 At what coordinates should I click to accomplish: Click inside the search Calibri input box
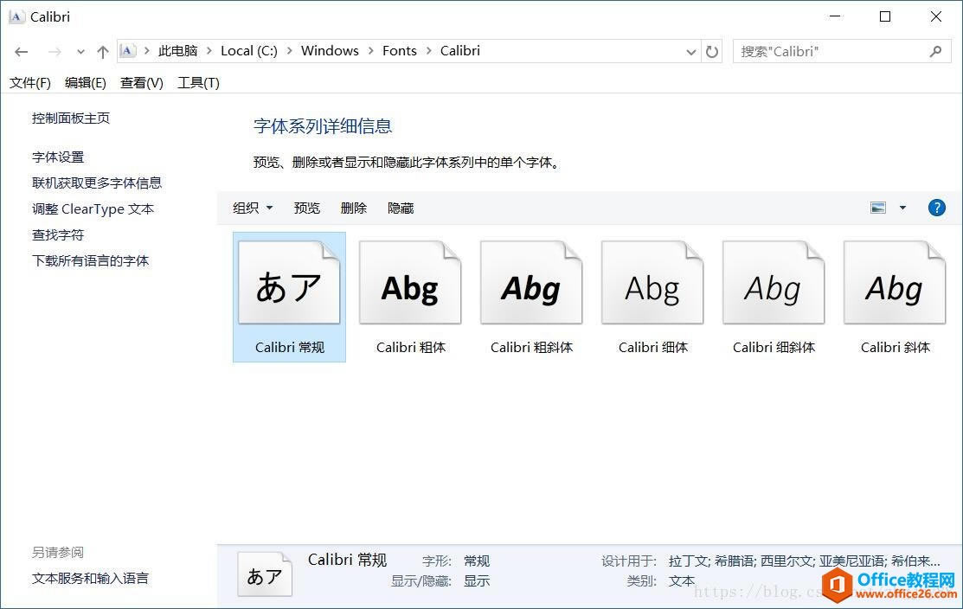click(x=822, y=51)
